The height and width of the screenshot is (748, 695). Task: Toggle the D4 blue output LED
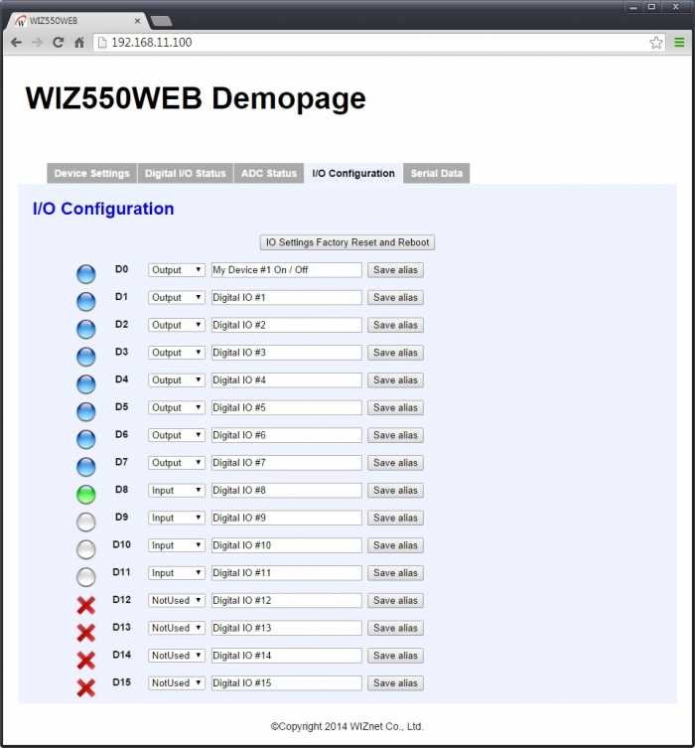point(85,384)
